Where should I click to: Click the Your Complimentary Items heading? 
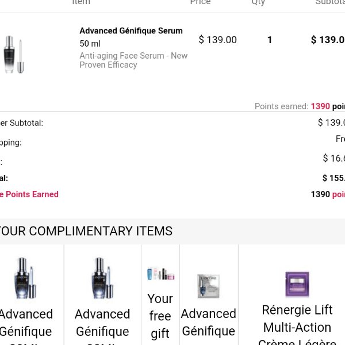click(86, 231)
